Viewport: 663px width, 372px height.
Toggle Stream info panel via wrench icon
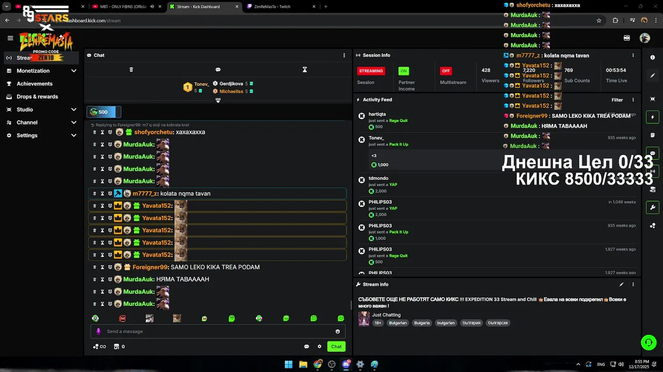tap(653, 207)
